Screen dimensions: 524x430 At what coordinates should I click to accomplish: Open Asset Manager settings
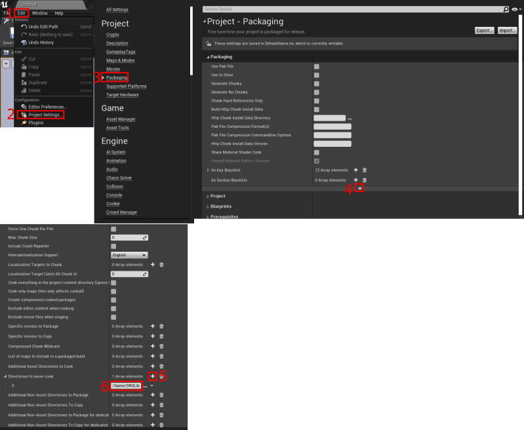pyautogui.click(x=121, y=119)
